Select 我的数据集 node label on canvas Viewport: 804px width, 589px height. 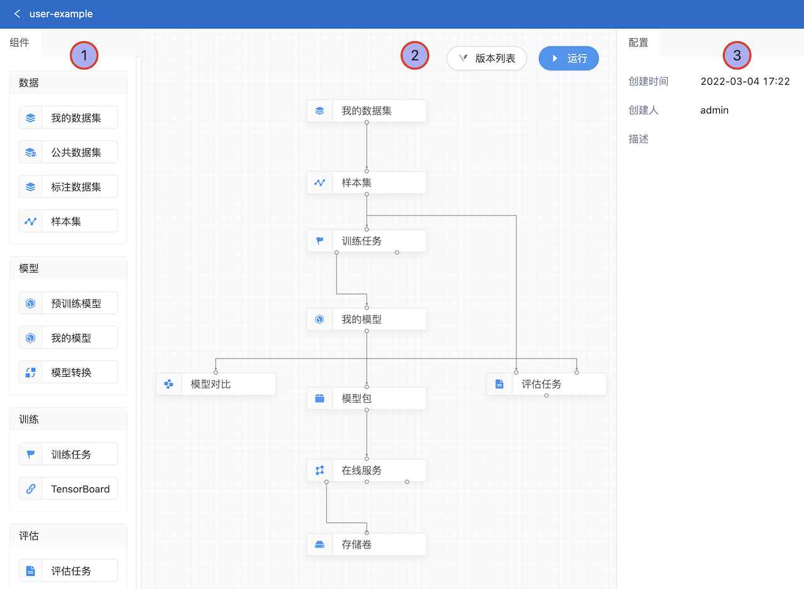tap(367, 111)
